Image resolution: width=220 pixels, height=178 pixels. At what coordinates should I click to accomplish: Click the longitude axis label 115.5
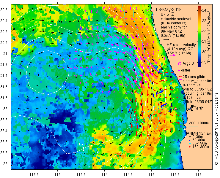pos(175,174)
